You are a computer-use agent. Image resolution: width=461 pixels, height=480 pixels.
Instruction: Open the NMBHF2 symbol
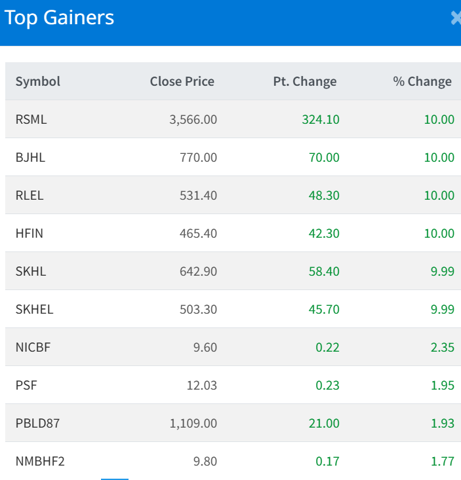pos(40,461)
